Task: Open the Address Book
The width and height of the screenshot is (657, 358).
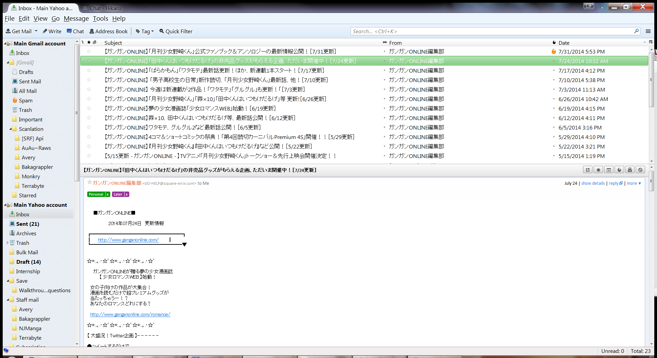Action: [109, 31]
